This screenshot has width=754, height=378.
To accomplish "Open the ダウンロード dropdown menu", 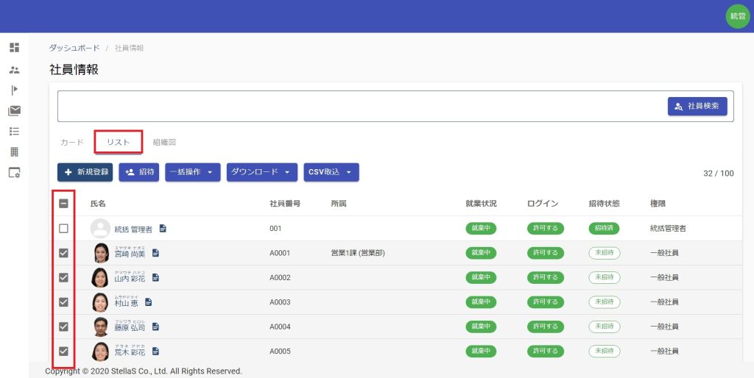I will pyautogui.click(x=261, y=172).
